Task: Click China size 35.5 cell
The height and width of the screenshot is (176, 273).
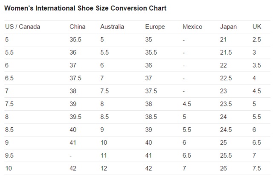Action: click(x=76, y=40)
